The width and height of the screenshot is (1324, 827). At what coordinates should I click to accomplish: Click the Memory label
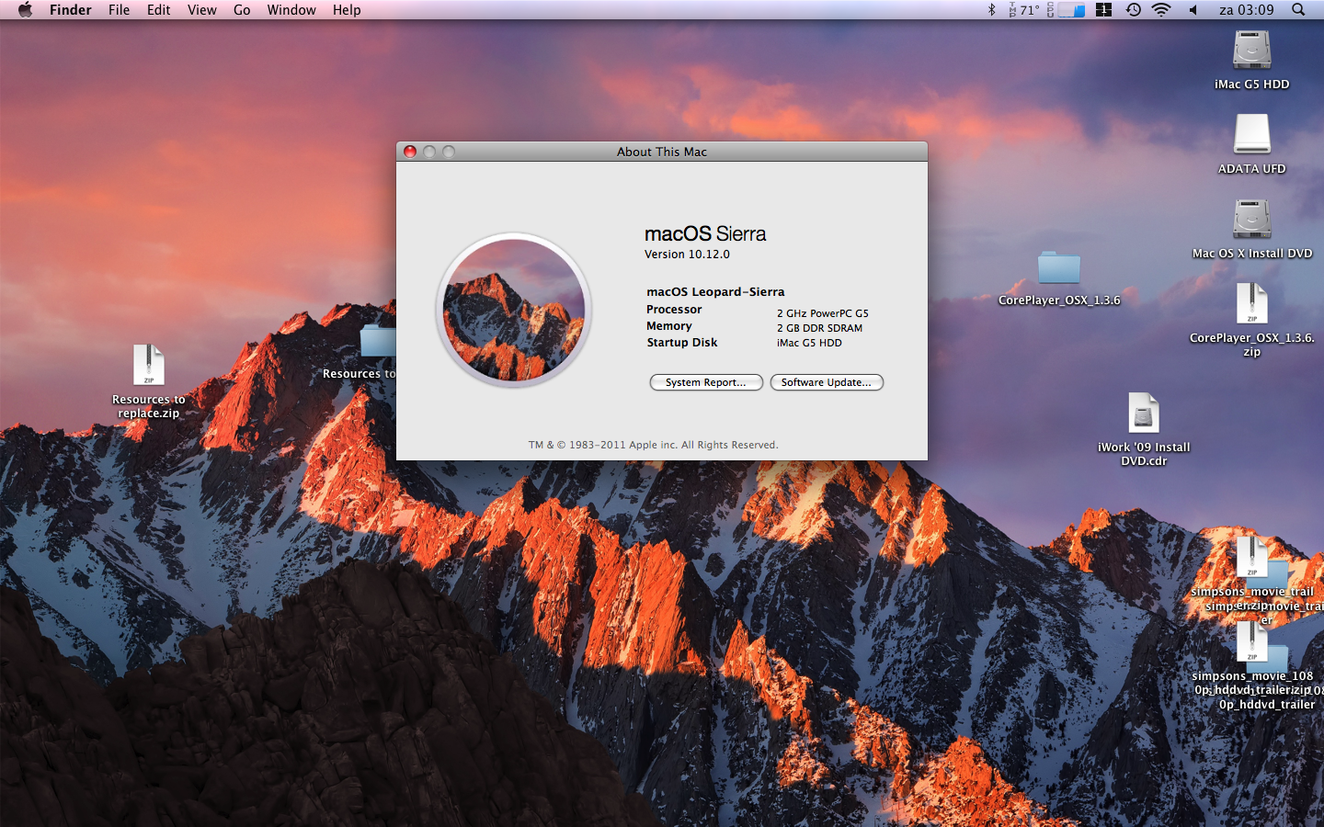pos(669,326)
